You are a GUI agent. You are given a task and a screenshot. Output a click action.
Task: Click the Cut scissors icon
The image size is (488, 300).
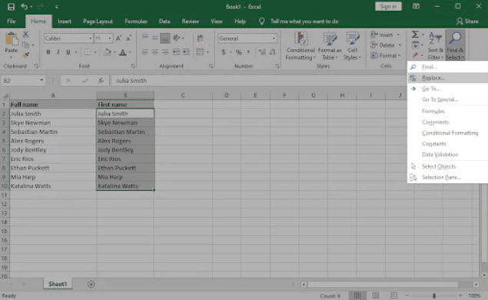(26, 35)
